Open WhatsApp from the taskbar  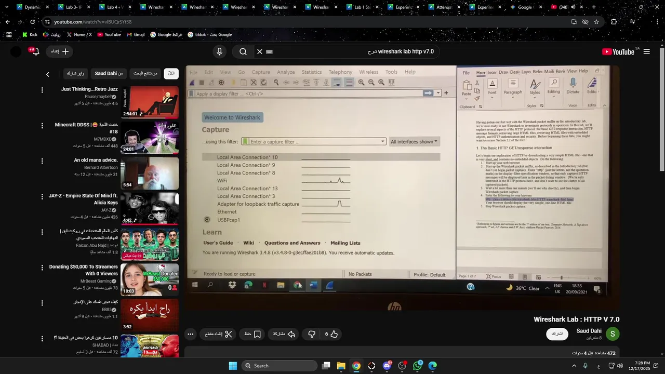point(418,366)
